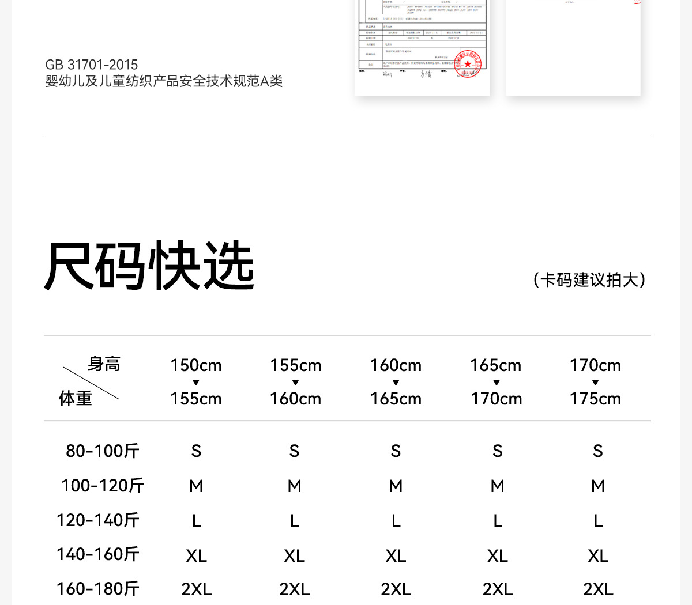Click the diagonal divider between 身高 and 体重
The width and height of the screenshot is (692, 605).
point(91,383)
